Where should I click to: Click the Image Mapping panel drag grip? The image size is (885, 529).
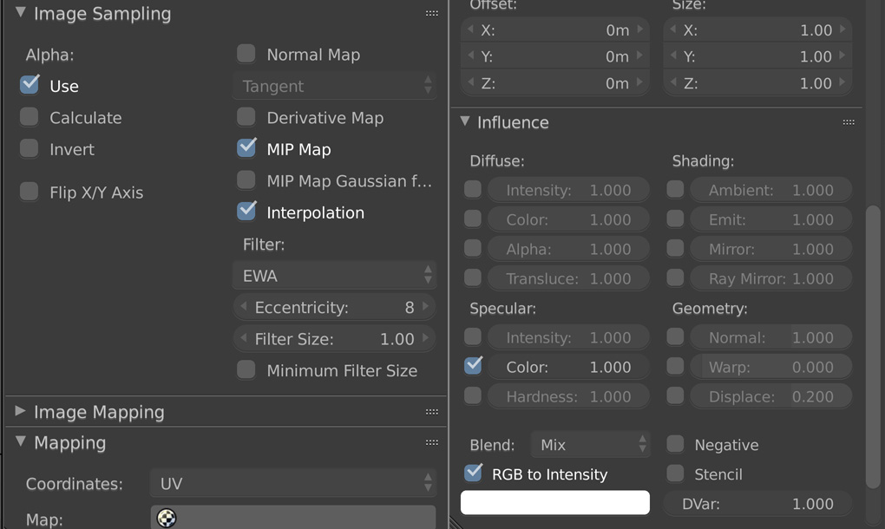pyautogui.click(x=431, y=412)
